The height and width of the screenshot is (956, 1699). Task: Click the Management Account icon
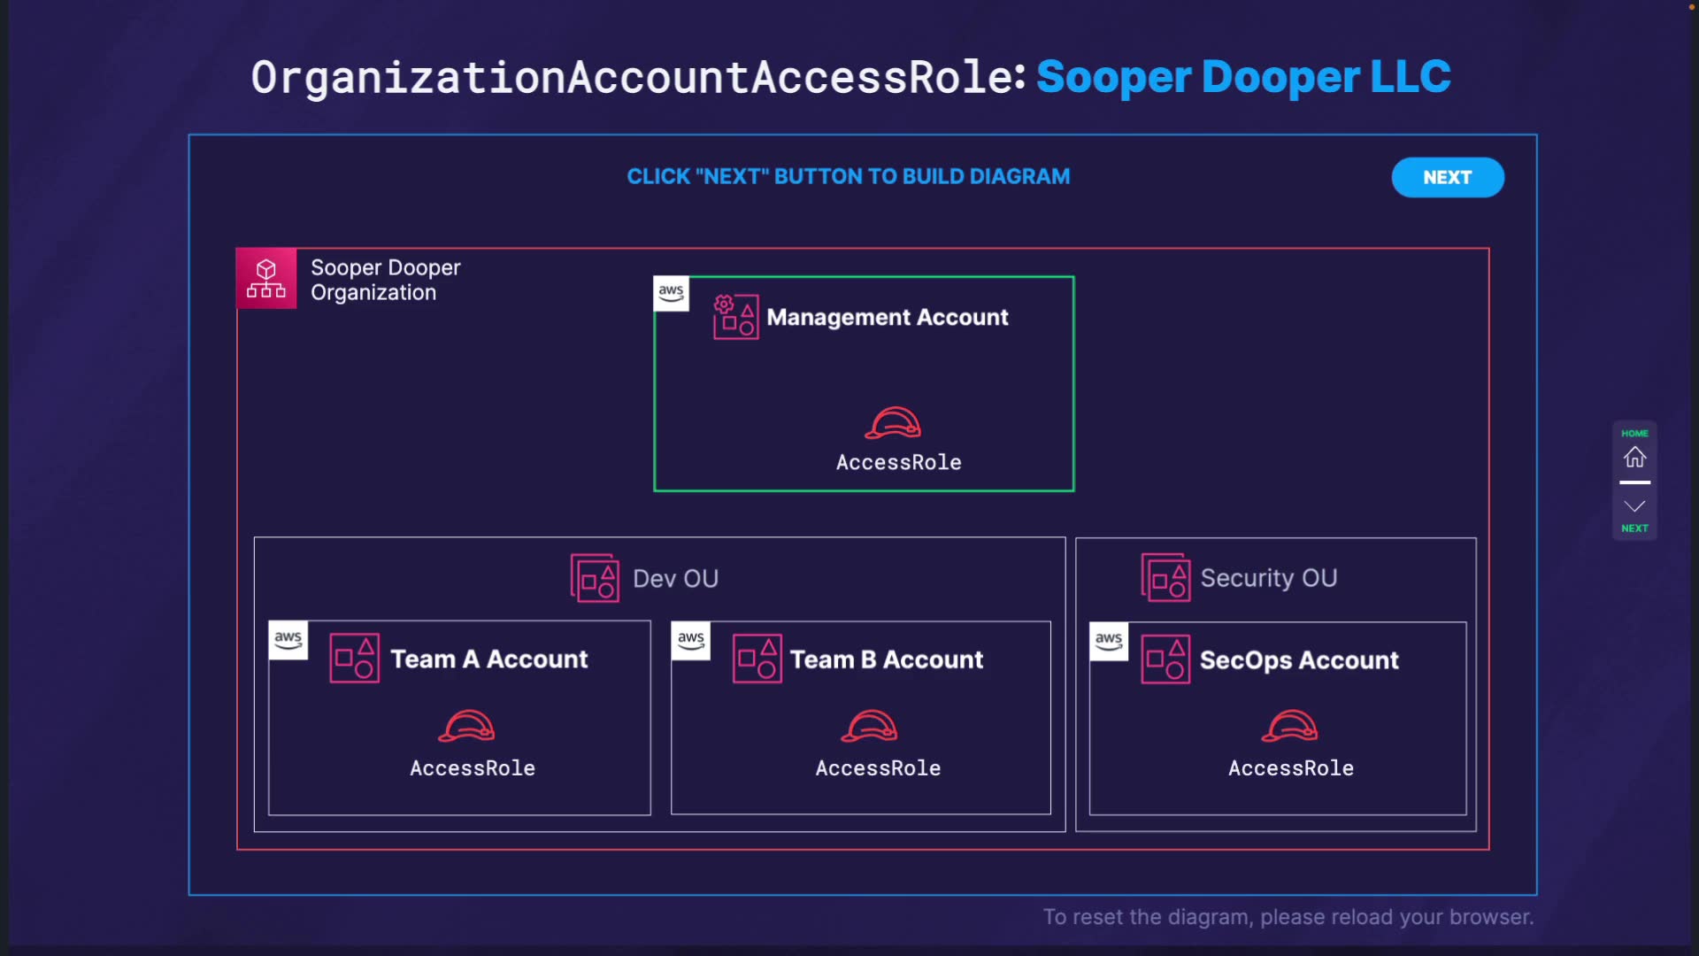(x=735, y=317)
